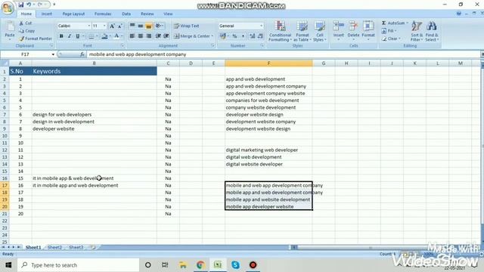This screenshot has height=272, width=484.
Task: Expand Font group dialog launcher
Action: click(x=123, y=45)
